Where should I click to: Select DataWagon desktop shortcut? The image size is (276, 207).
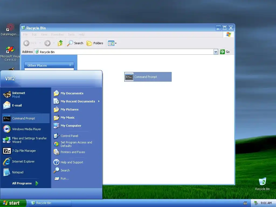tap(10, 30)
